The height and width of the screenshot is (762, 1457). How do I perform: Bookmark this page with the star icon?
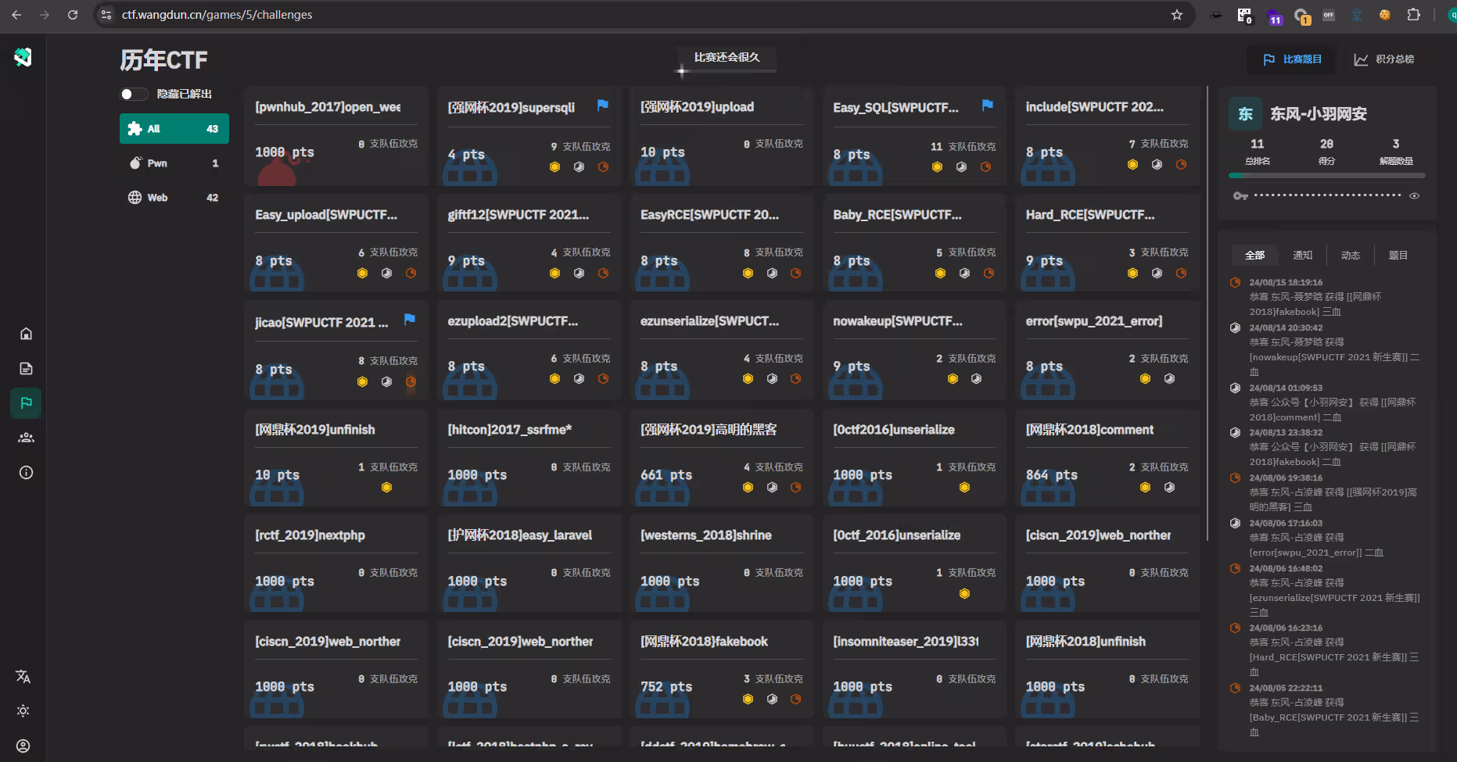tap(1176, 15)
